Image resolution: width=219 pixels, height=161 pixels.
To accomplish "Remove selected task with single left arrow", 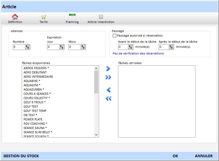I will point(108,90).
